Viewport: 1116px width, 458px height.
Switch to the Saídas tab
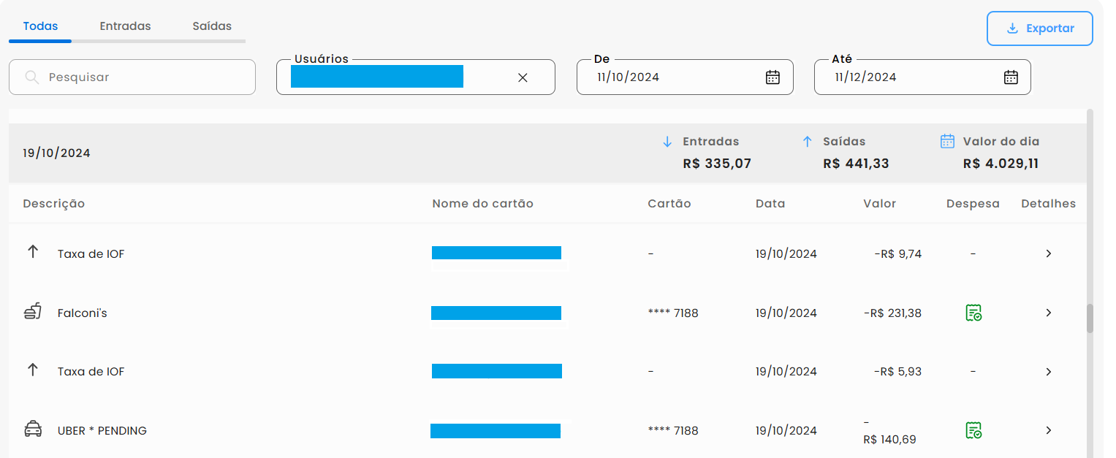click(x=212, y=26)
